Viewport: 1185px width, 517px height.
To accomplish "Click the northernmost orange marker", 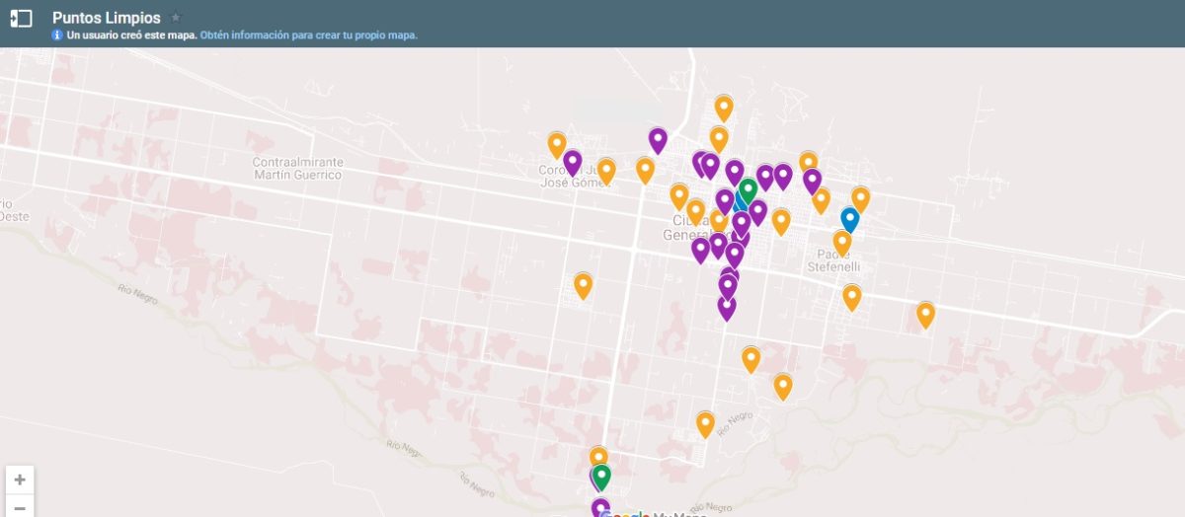I will 724,106.
